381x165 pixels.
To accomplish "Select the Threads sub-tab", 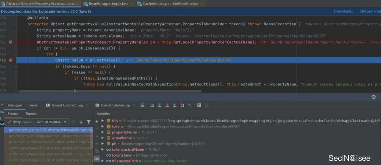I will 31,114.
